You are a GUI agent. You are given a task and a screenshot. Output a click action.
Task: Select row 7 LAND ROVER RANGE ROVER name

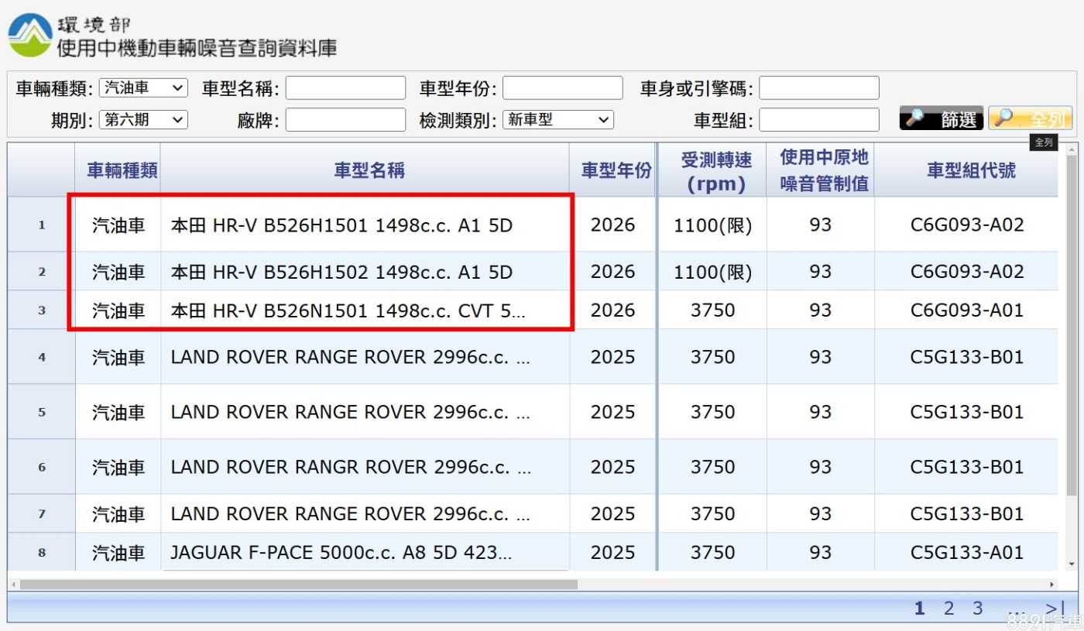point(351,513)
